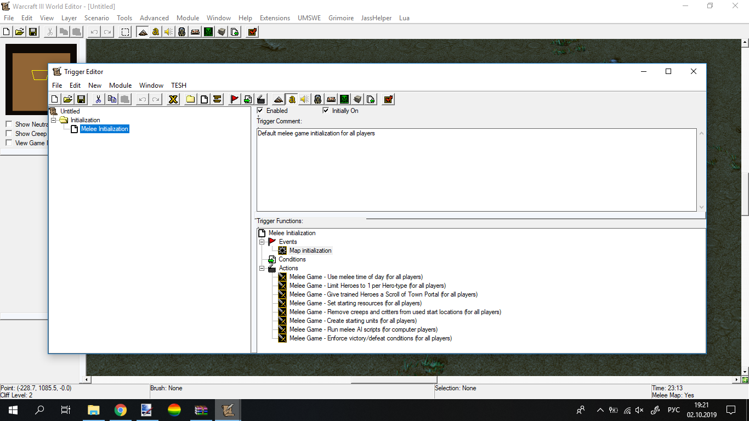Cut selection using Trigger Editor scissors icon

(98, 99)
